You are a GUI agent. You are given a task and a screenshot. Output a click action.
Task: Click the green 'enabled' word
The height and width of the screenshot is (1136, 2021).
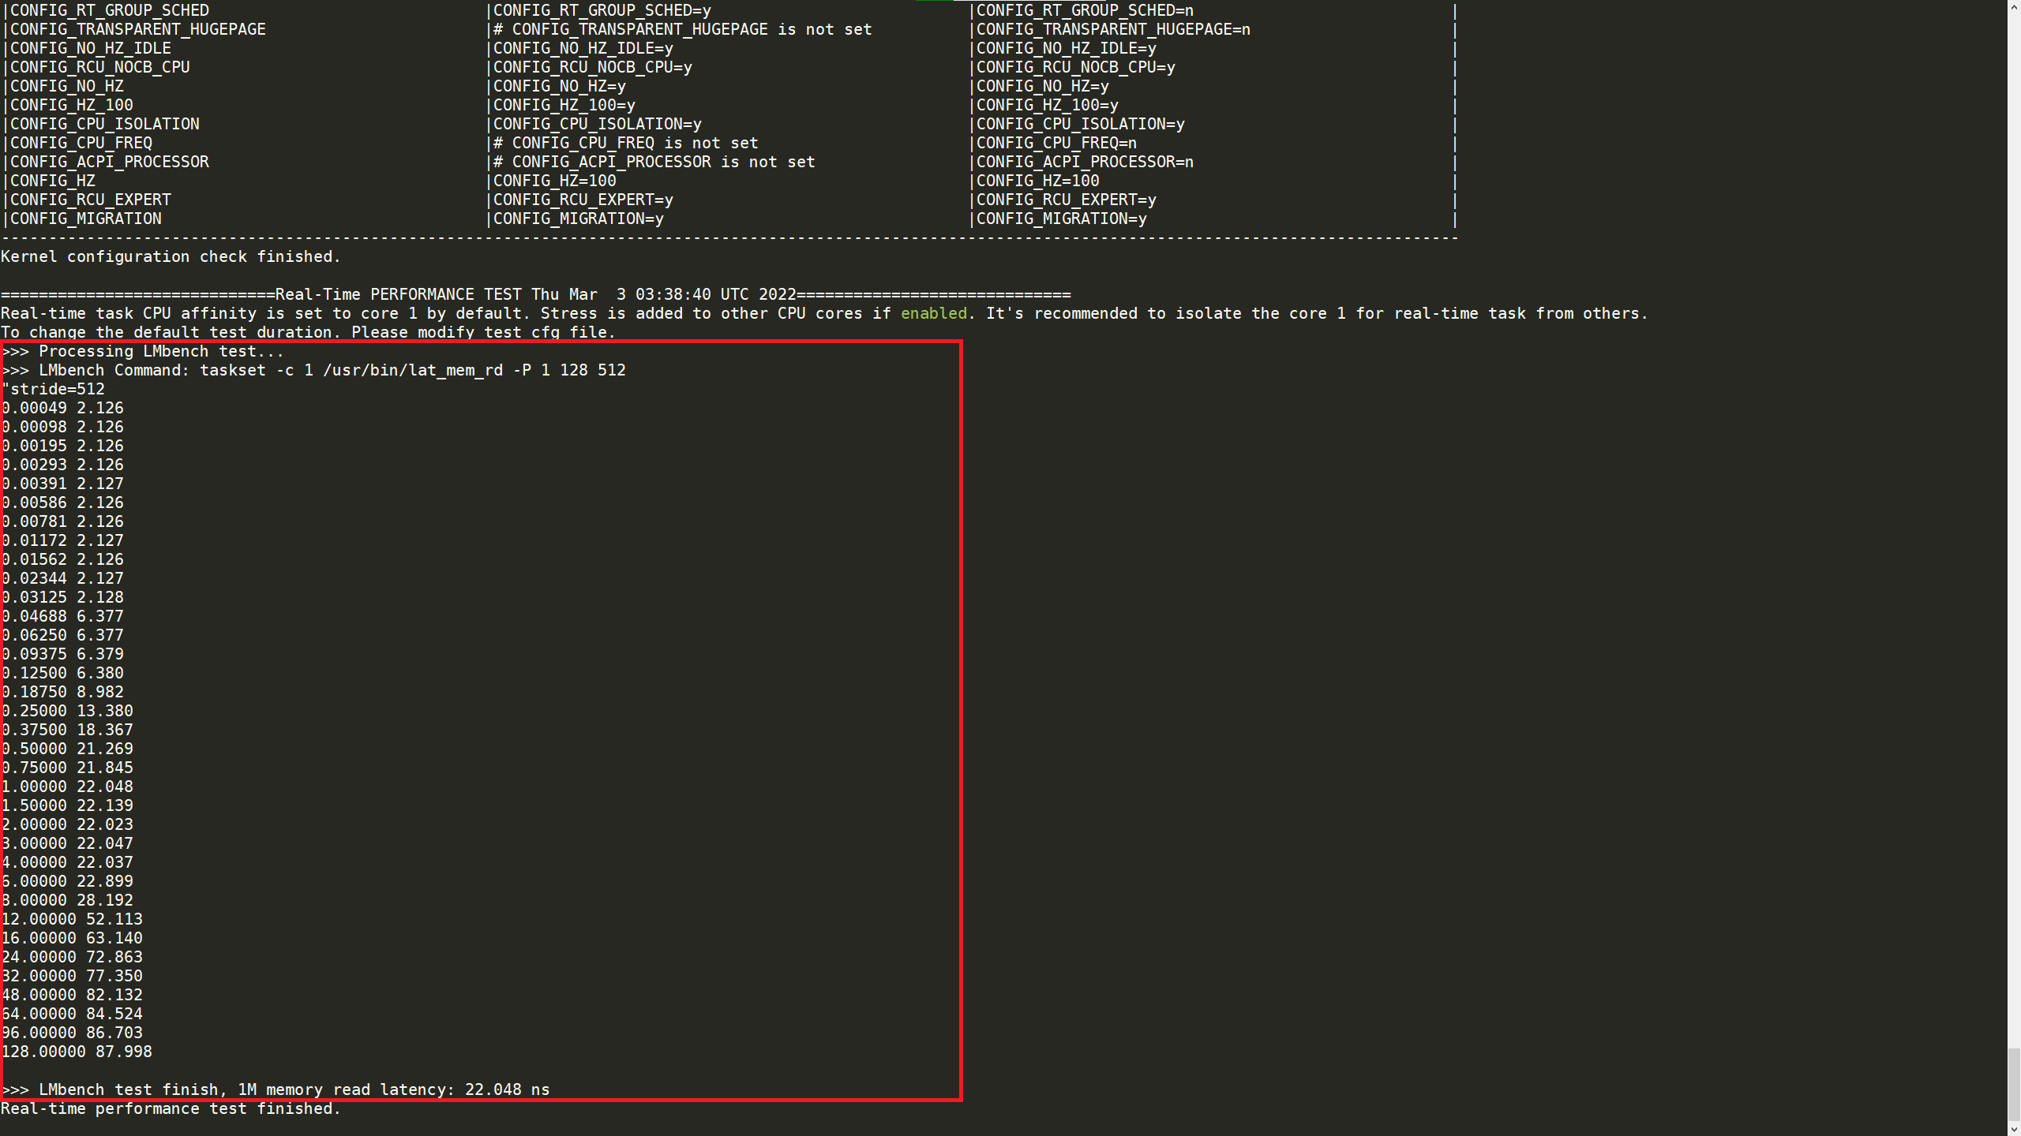click(x=933, y=313)
